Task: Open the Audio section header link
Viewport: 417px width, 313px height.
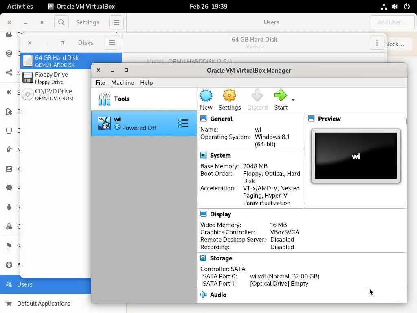Action: [x=218, y=295]
